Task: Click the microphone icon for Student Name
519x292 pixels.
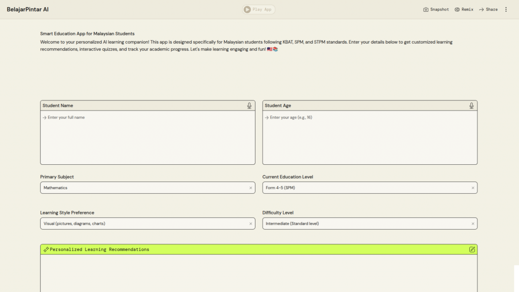Action: (x=249, y=105)
